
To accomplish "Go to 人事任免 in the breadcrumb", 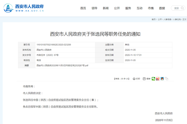I will click(177, 19).
